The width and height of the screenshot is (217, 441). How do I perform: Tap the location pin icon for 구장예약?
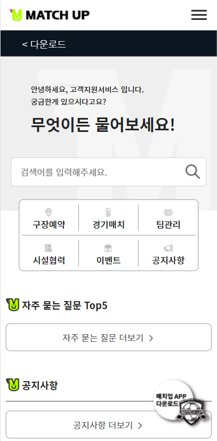pyautogui.click(x=49, y=212)
